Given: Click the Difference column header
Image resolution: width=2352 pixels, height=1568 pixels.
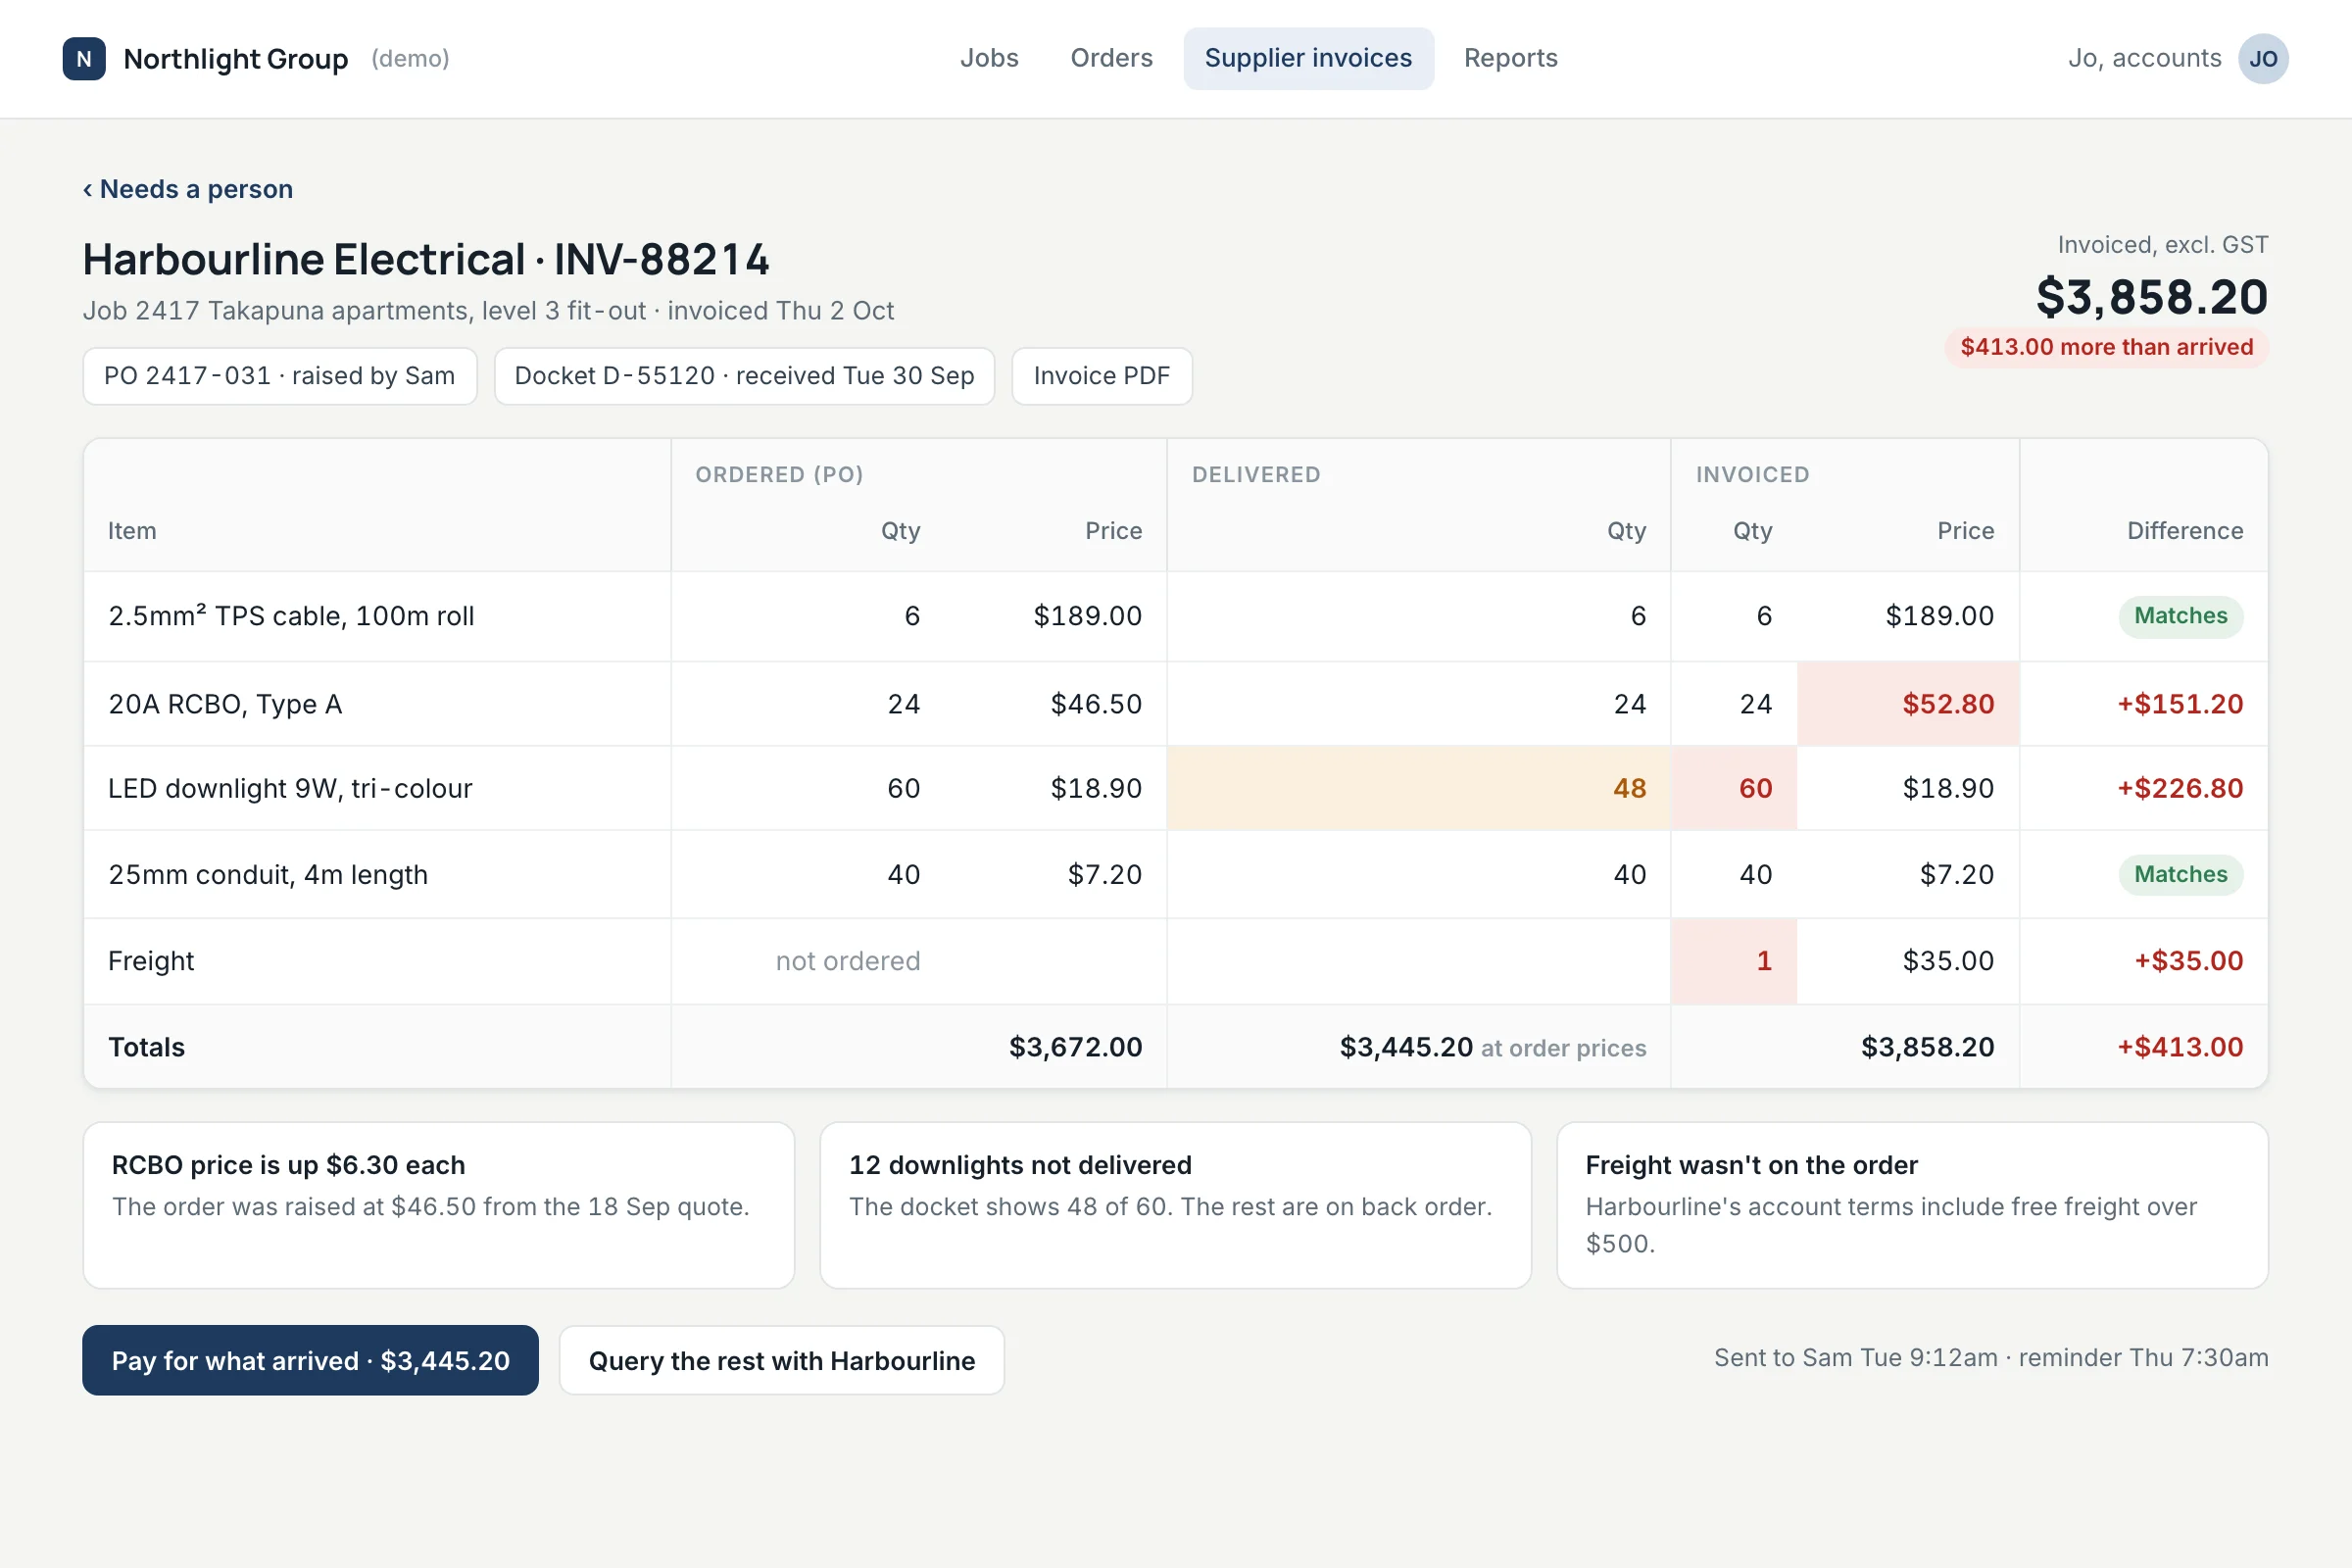Looking at the screenshot, I should [x=2185, y=531].
